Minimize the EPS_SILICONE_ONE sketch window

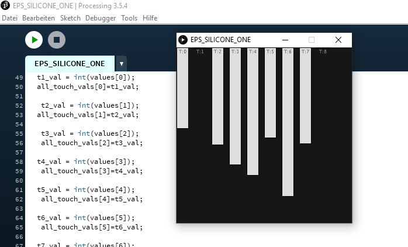[x=285, y=40]
